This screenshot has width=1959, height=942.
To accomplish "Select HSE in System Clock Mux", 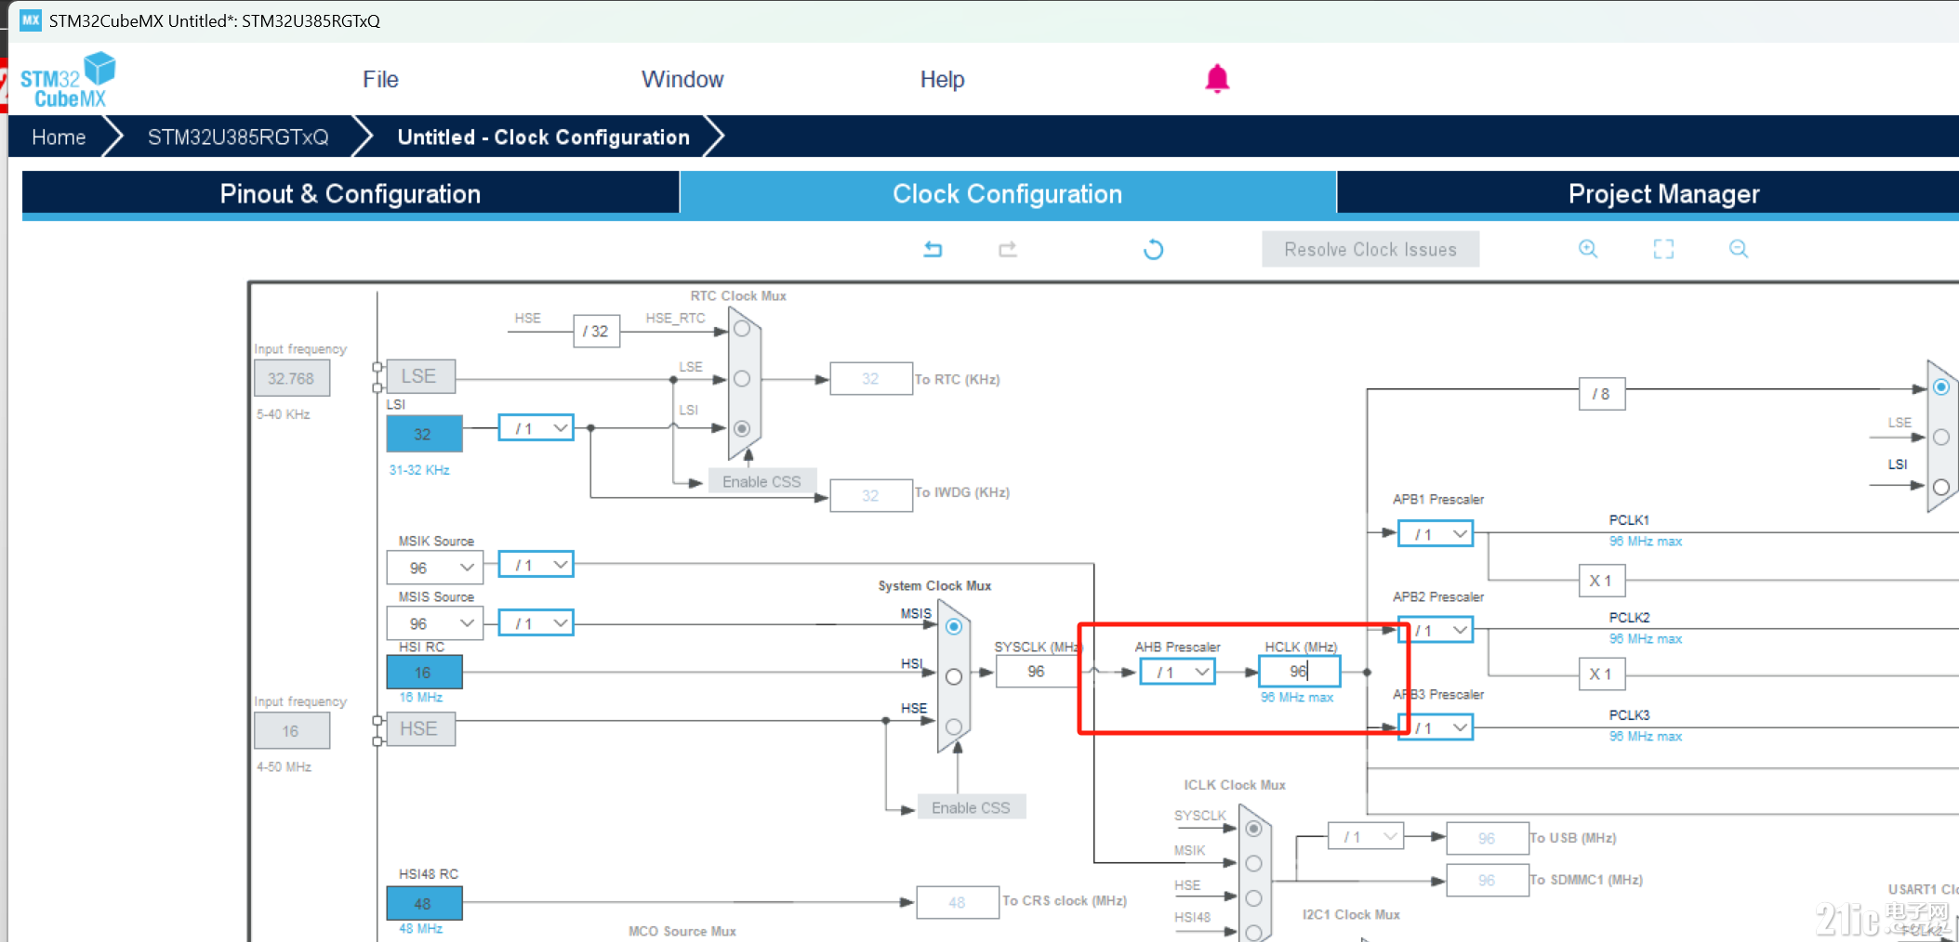I will point(954,726).
